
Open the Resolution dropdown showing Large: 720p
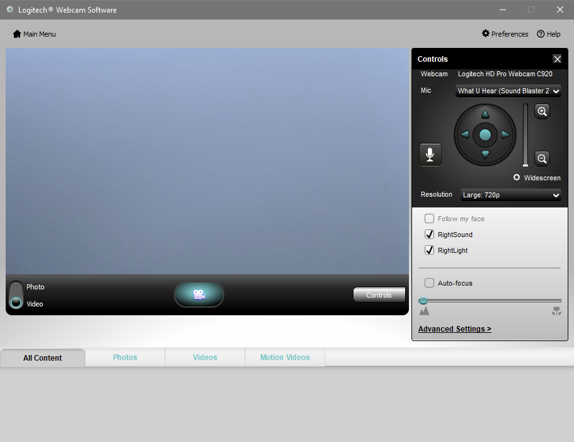[510, 195]
